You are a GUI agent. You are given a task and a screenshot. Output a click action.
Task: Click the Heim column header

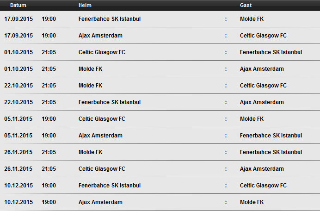[85, 5]
